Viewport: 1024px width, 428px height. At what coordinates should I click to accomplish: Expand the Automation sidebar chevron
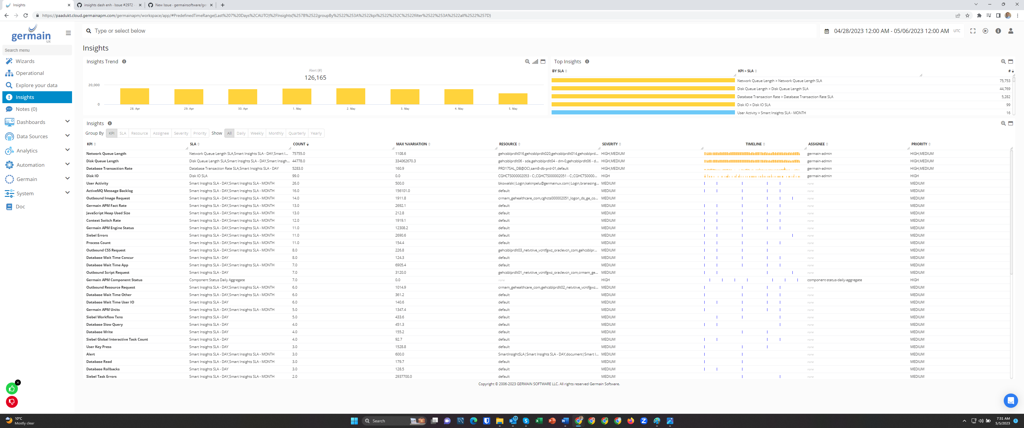point(67,164)
